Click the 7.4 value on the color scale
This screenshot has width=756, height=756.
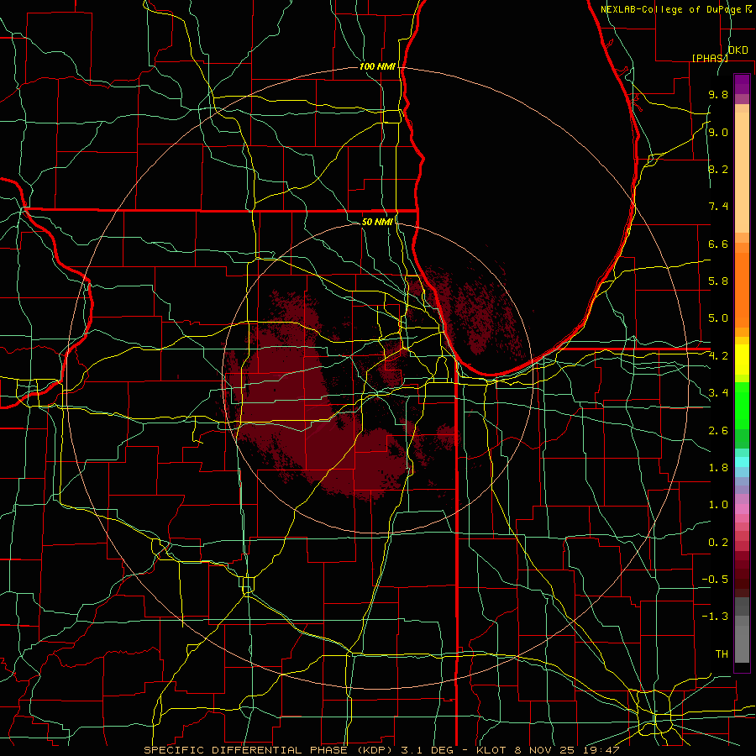[x=718, y=207]
